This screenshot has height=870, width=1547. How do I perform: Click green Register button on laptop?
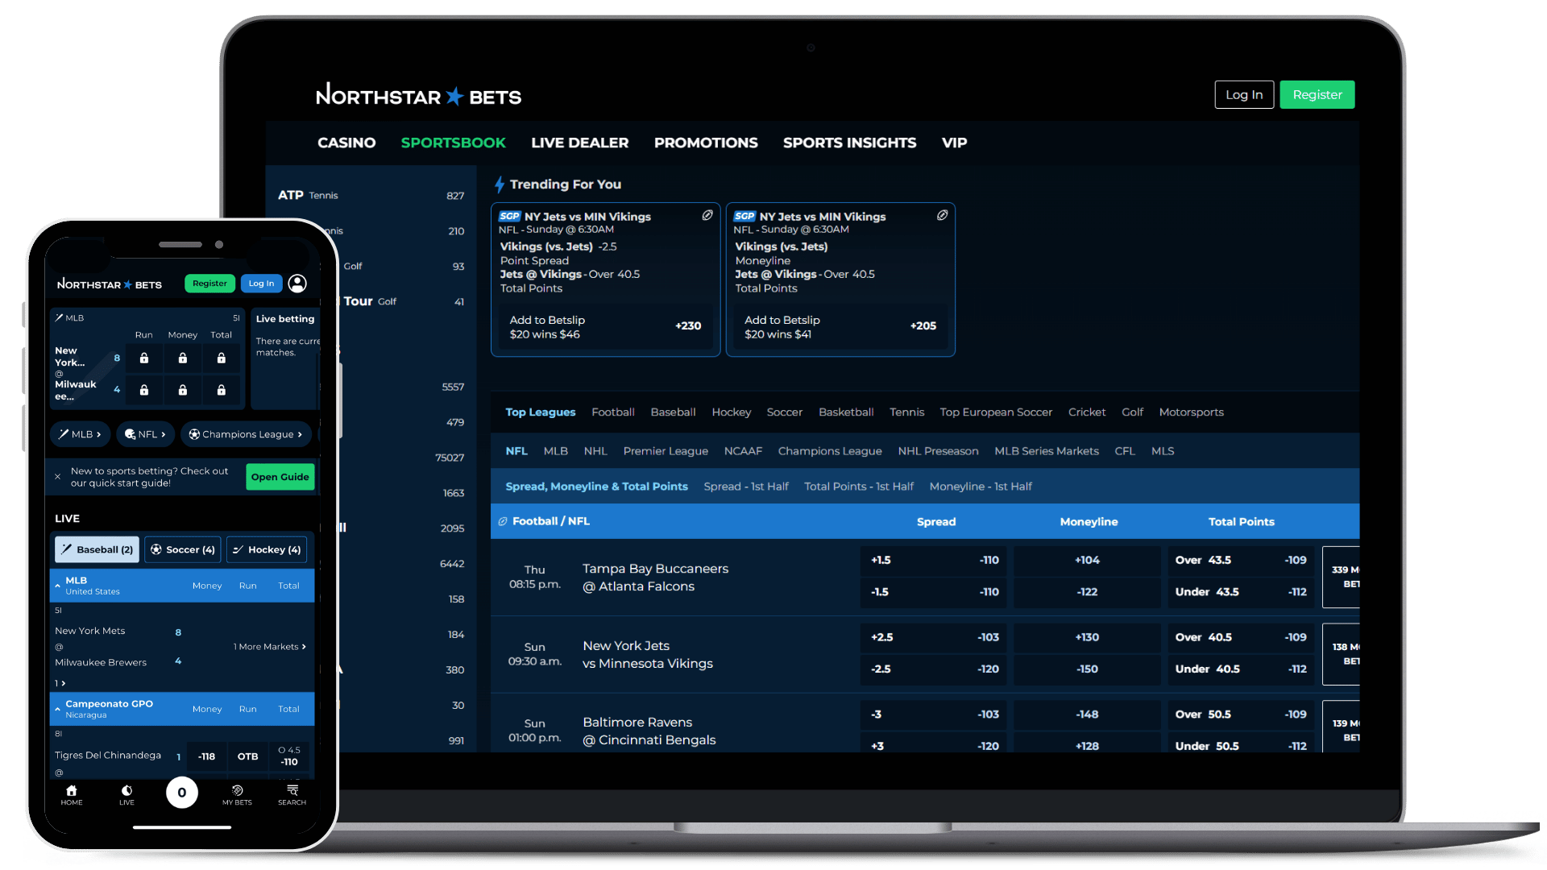(1317, 95)
